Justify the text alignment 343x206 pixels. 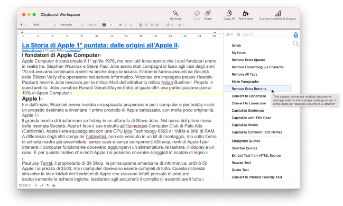point(157,25)
